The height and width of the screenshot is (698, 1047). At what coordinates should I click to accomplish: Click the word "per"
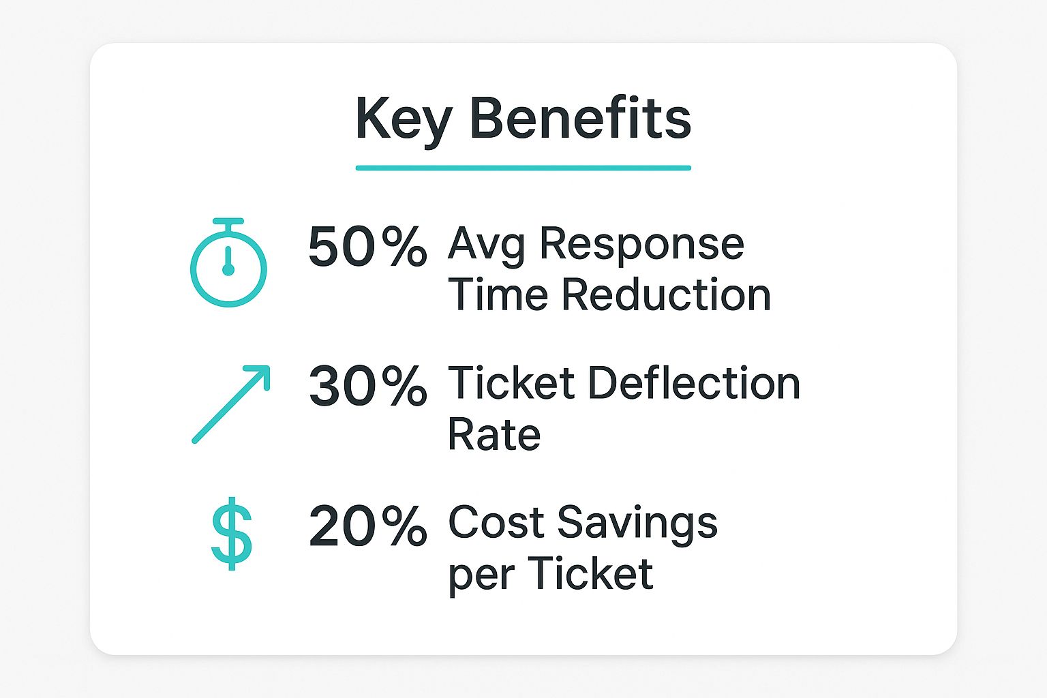pos(476,576)
